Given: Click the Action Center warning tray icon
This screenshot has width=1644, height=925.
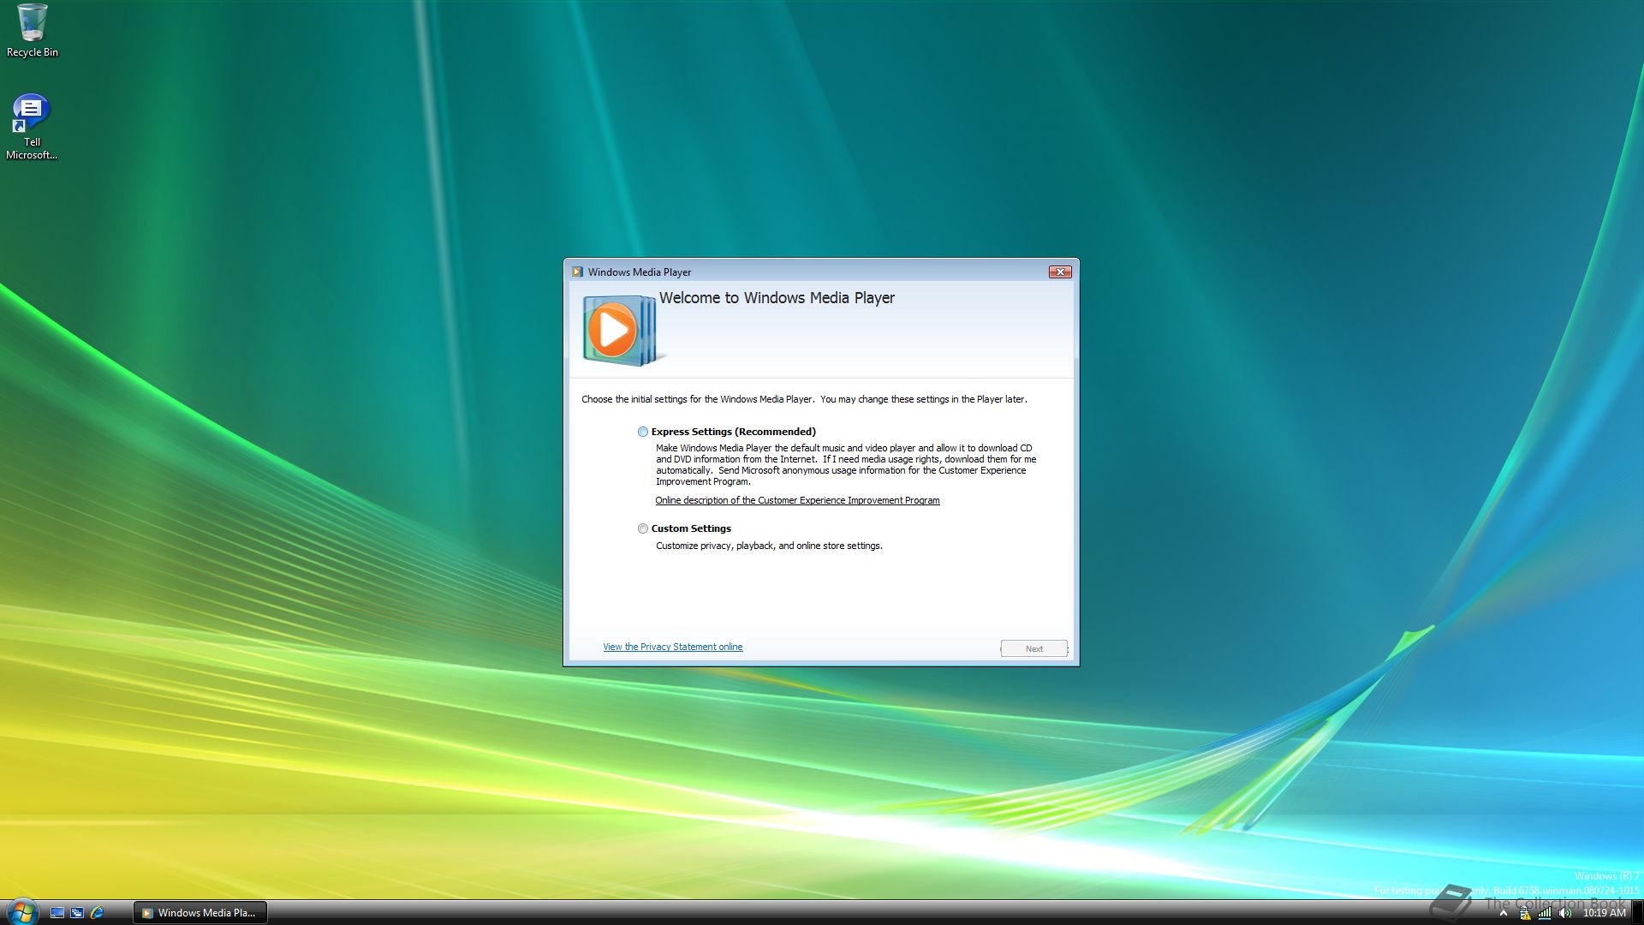Looking at the screenshot, I should (x=1524, y=913).
